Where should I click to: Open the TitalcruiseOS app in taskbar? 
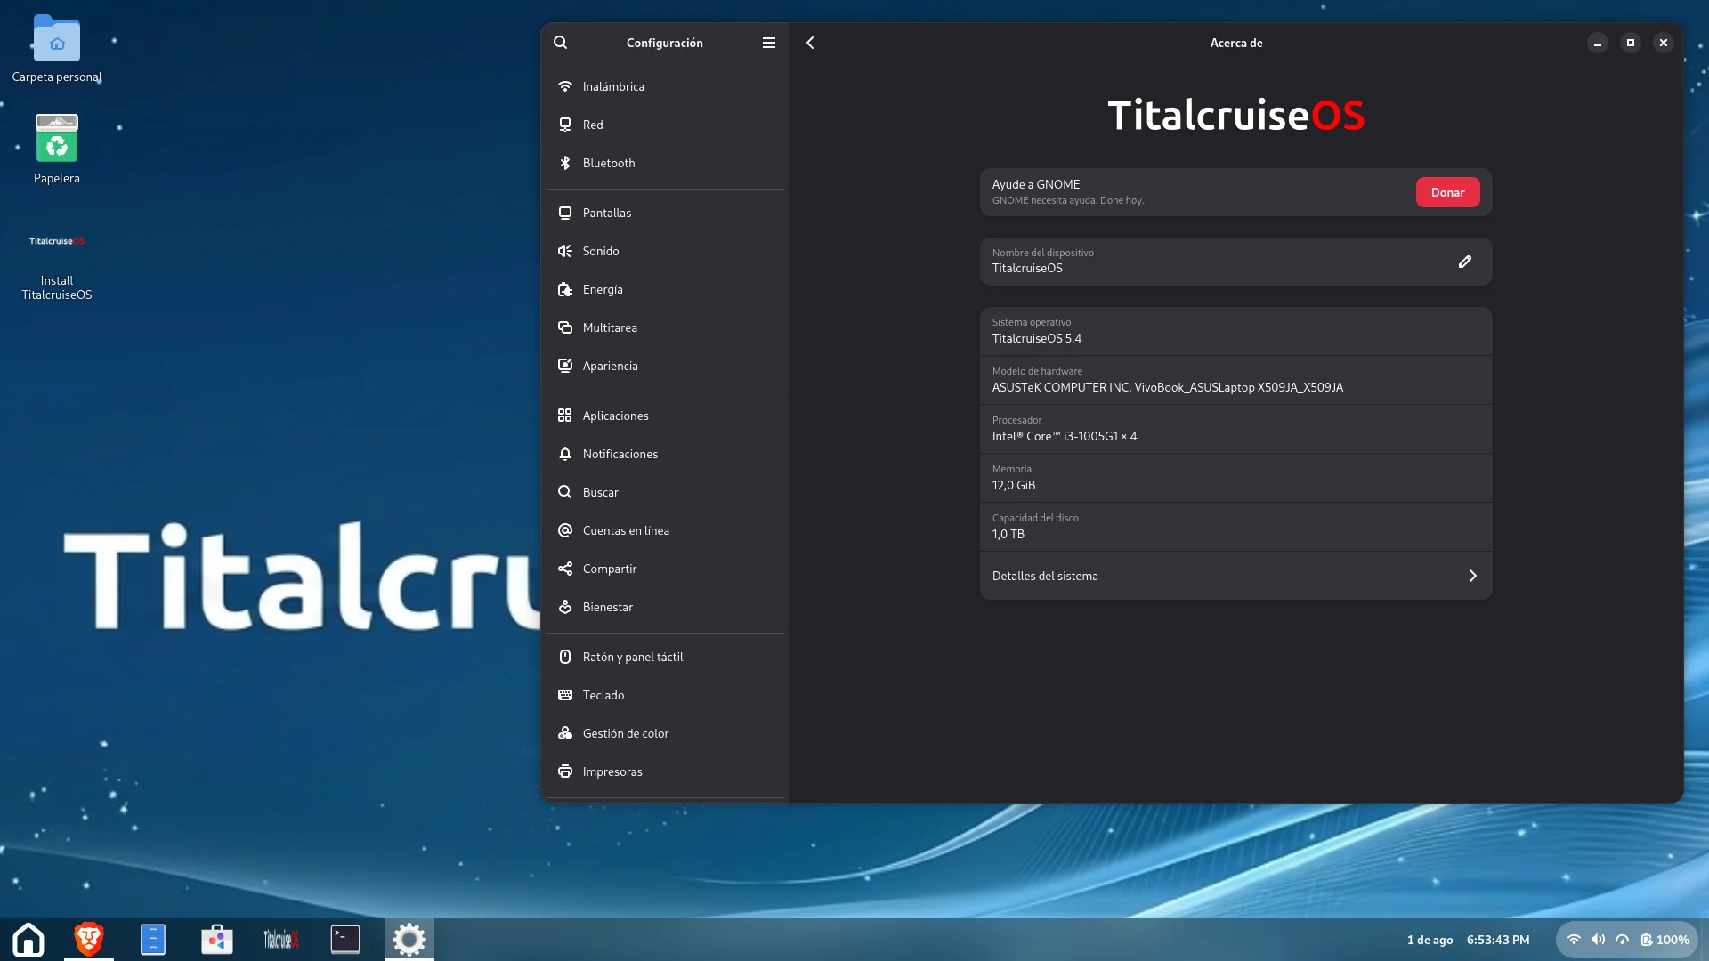281,940
